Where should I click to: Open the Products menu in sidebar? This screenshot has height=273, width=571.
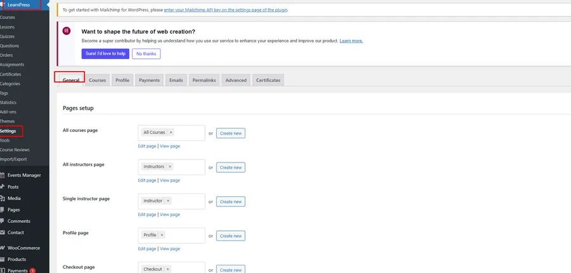coord(16,259)
